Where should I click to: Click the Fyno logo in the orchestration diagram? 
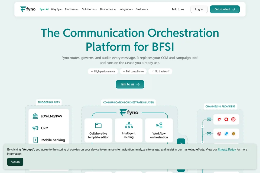(129, 112)
